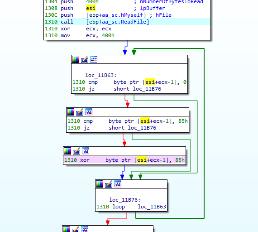Click color icon on cmp 85h block

tap(71, 112)
